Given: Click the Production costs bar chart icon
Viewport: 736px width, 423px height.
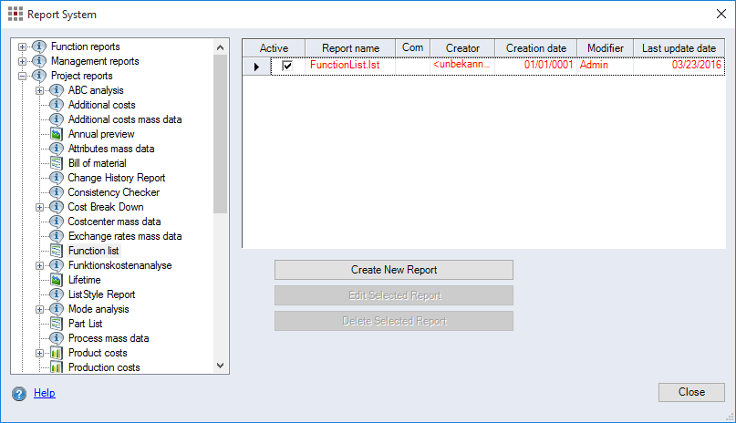Looking at the screenshot, I should point(57,367).
